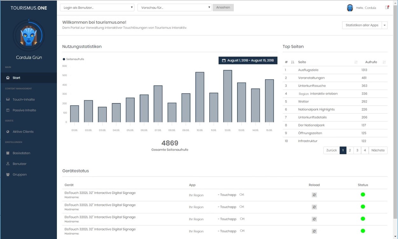This screenshot has height=239, width=398.
Task: Click green status indicator of first device
Action: tap(363, 194)
